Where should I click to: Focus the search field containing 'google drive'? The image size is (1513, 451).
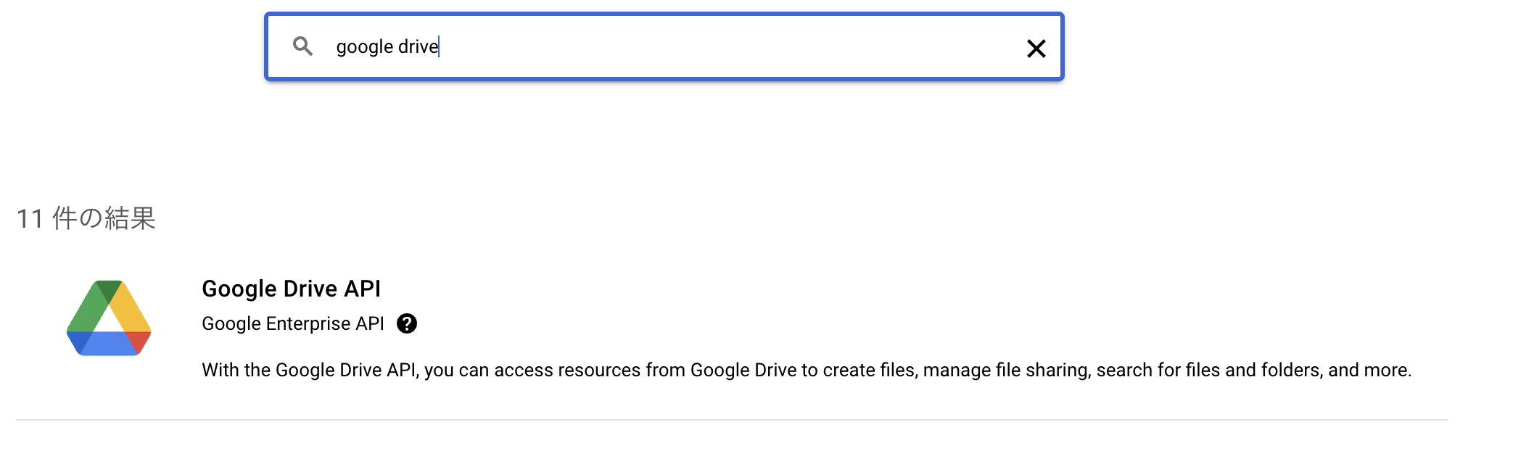664,46
